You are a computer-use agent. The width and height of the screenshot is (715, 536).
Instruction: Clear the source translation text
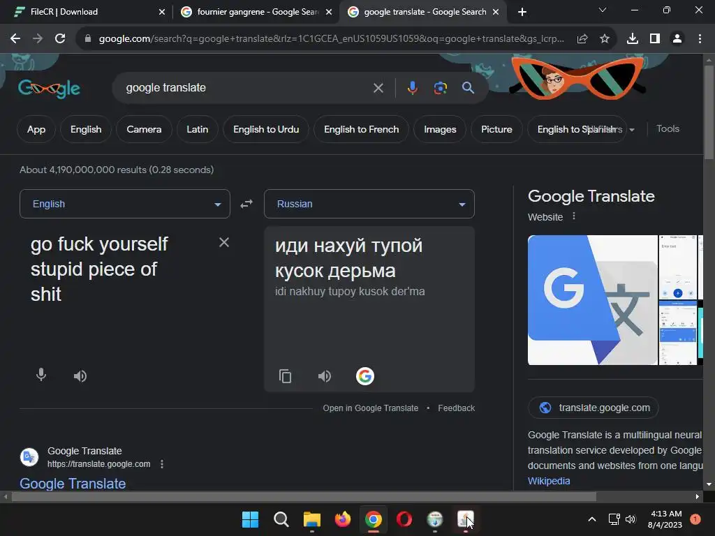(x=224, y=242)
